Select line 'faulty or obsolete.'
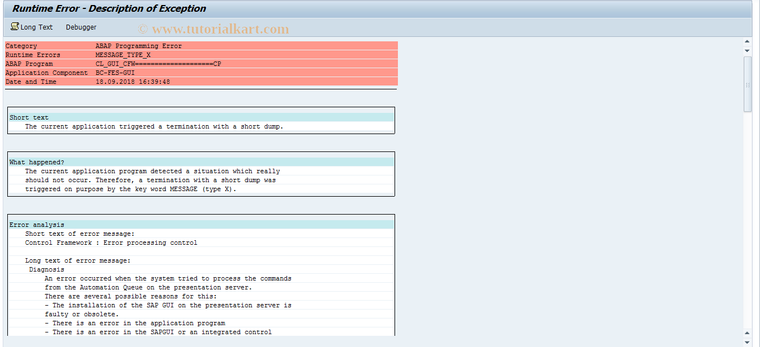Screen dimensions: 760x347 (x=82, y=314)
